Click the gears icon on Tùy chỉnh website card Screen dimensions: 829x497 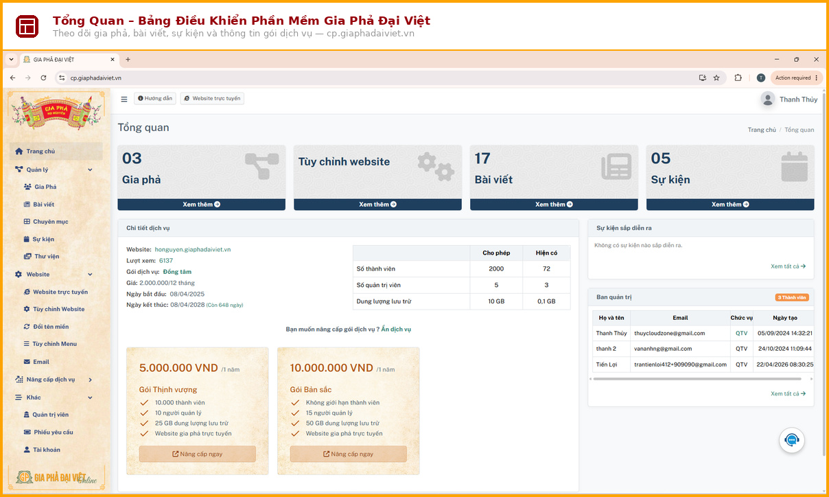[436, 167]
